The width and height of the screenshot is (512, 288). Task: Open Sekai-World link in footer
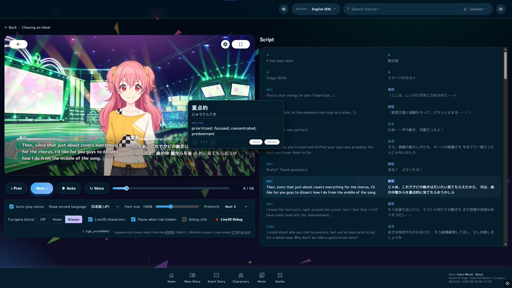465,274
